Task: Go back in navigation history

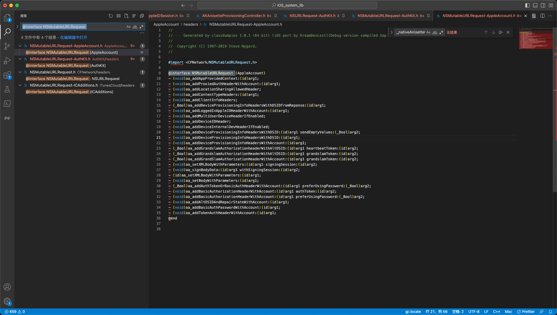Action: click(183, 5)
